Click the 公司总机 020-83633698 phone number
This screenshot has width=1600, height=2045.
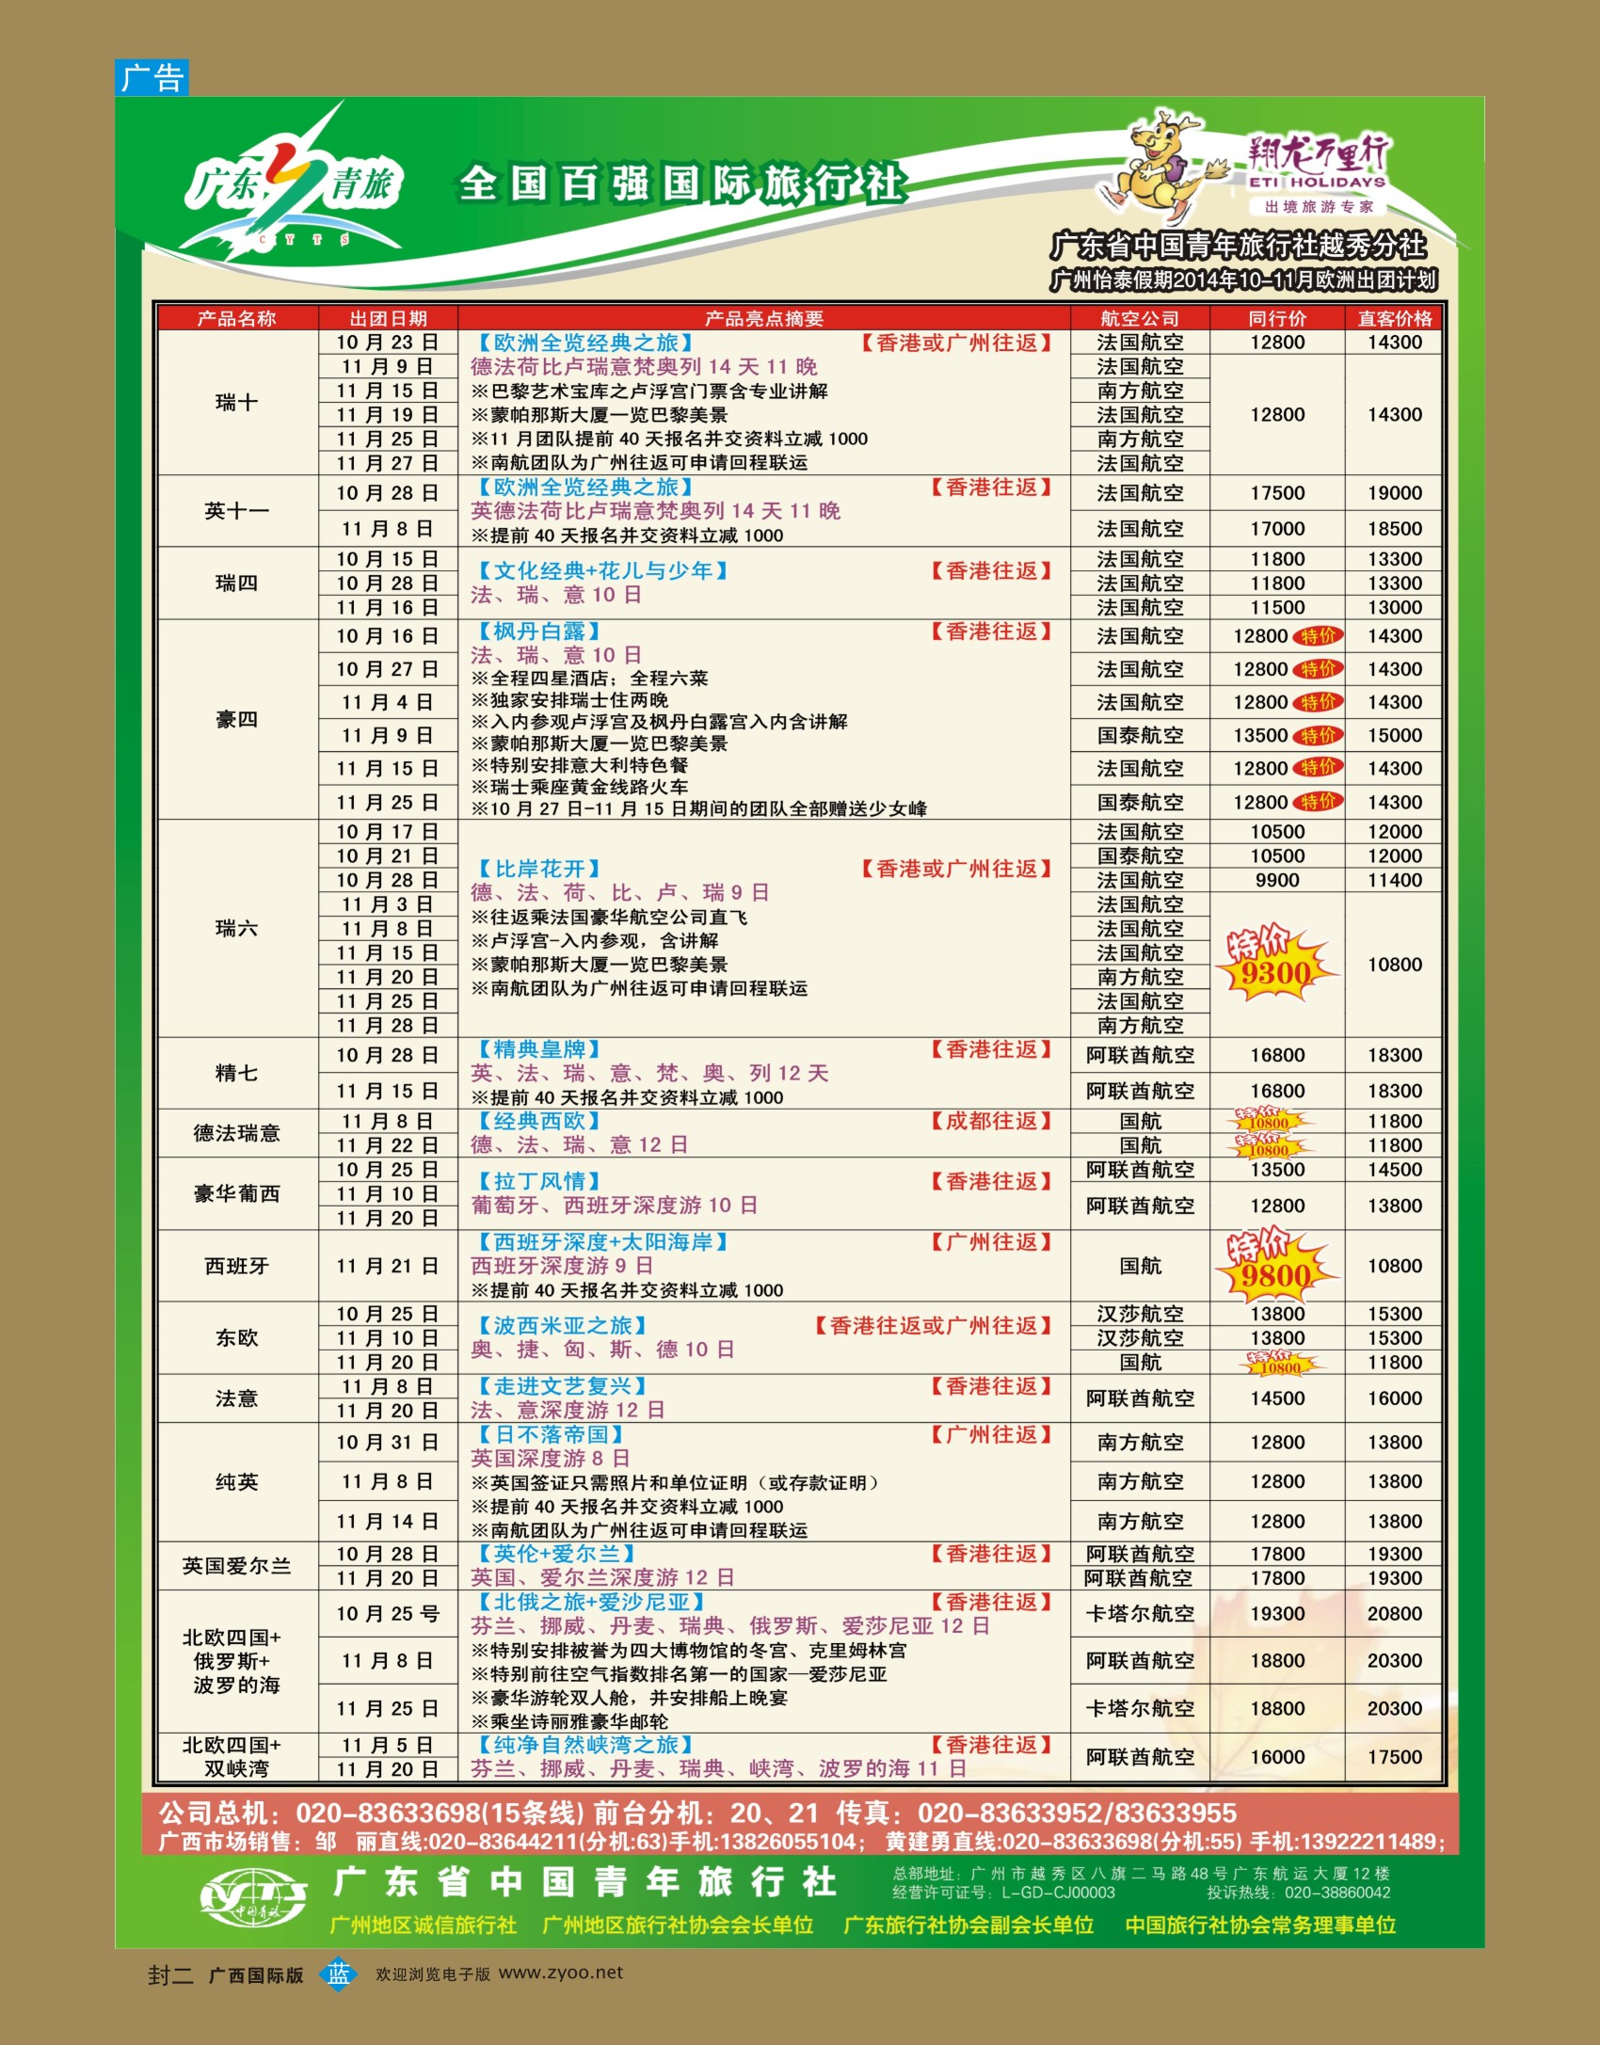pos(373,1813)
